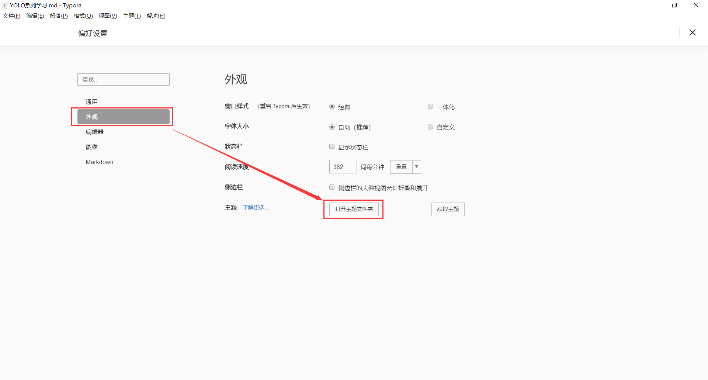Toggle sidebar outline collapse/expand checkbox
The image size is (708, 380).
(332, 187)
